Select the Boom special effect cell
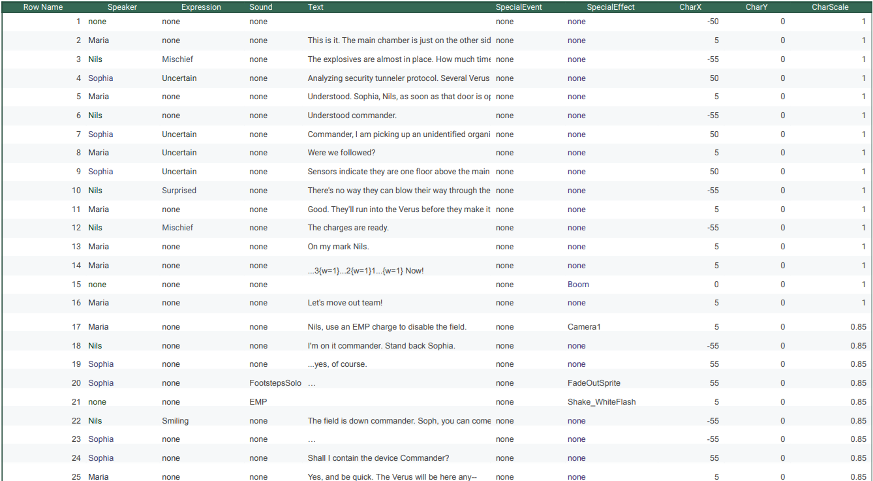This screenshot has width=873, height=481. (578, 285)
